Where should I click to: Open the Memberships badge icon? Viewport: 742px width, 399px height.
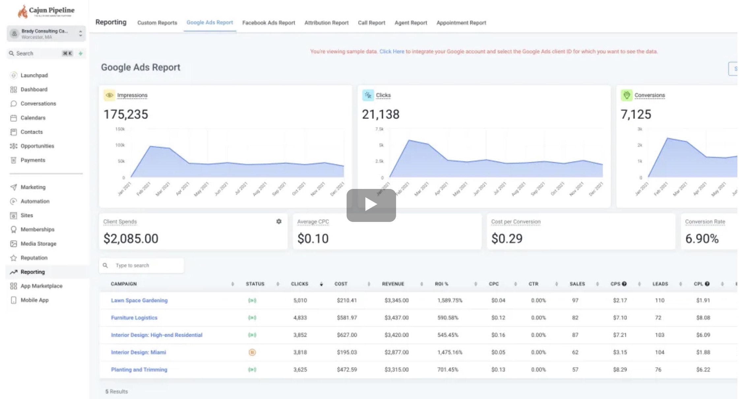tap(14, 230)
